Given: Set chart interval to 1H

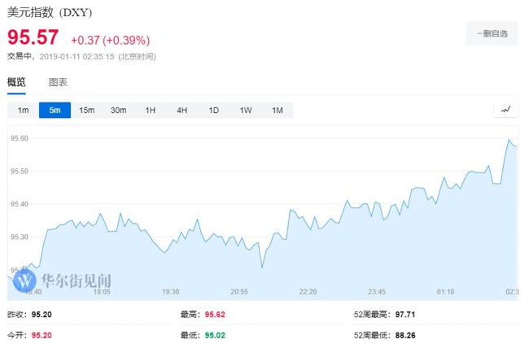Looking at the screenshot, I should (x=150, y=110).
